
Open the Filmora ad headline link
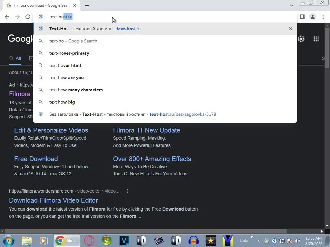click(x=20, y=94)
